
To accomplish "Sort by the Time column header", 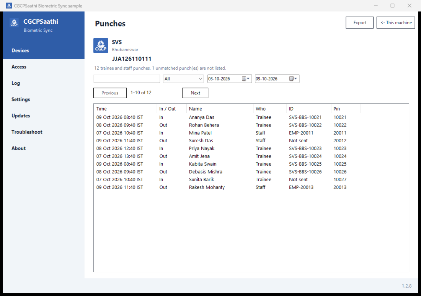I will pyautogui.click(x=125, y=109).
